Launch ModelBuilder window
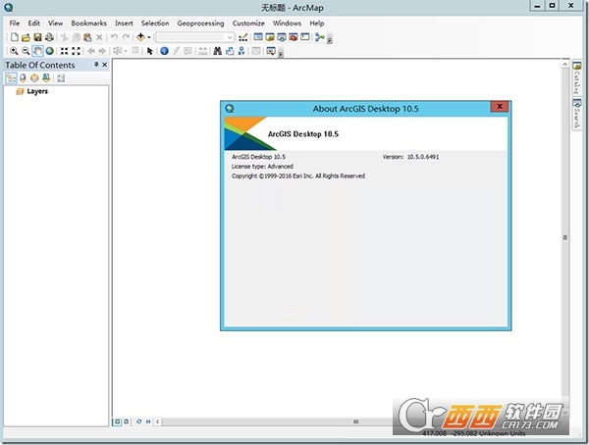Screen dimensions: 589x445 pos(320,37)
